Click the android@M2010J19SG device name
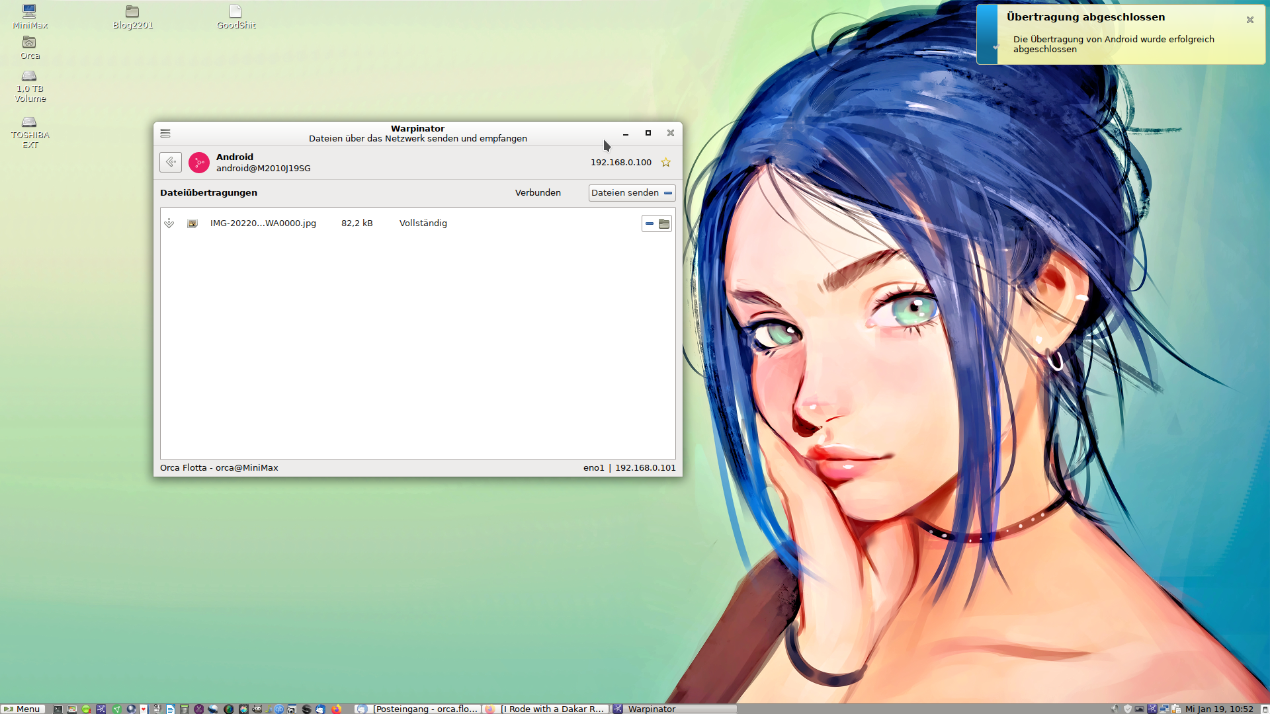Image resolution: width=1270 pixels, height=714 pixels. tap(263, 168)
